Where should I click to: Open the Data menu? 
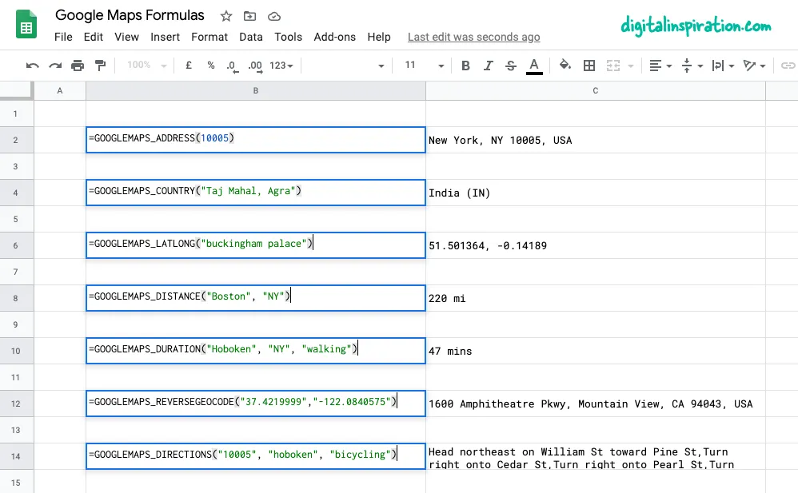pyautogui.click(x=250, y=36)
